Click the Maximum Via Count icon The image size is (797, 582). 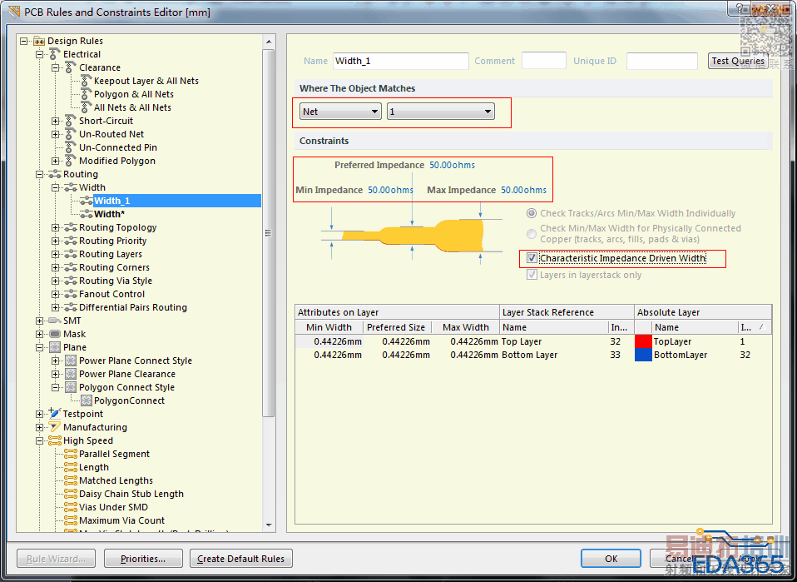pyautogui.click(x=71, y=520)
